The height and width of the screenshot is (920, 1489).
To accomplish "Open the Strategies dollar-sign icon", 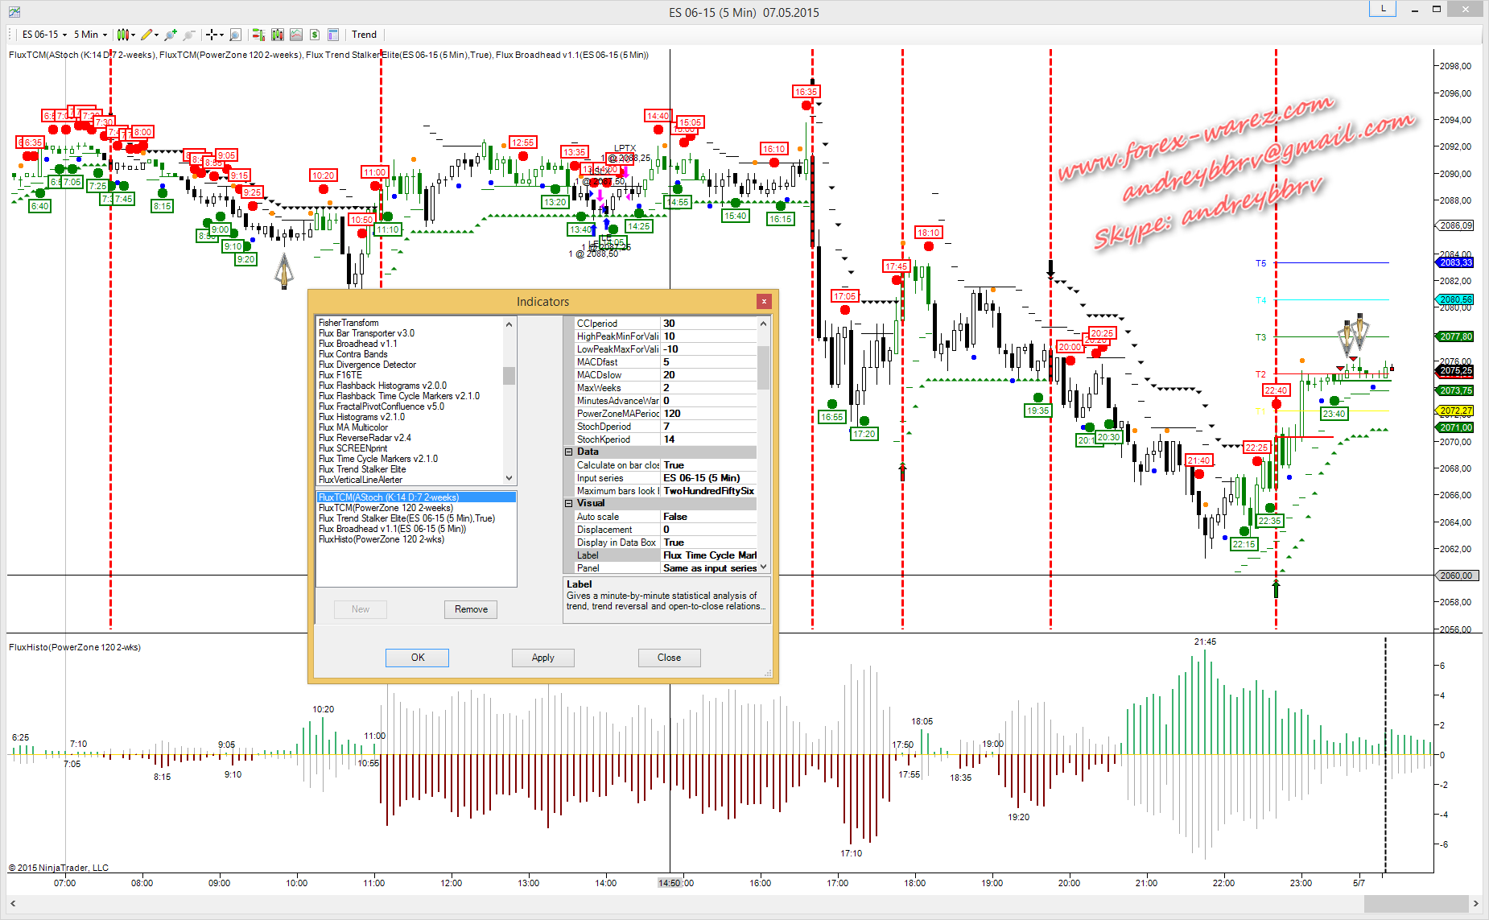I will pyautogui.click(x=315, y=35).
